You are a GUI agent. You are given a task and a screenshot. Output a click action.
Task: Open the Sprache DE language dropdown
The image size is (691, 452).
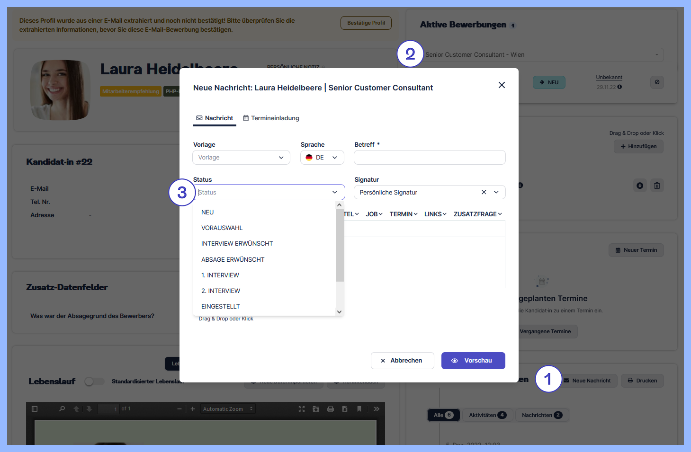pyautogui.click(x=322, y=158)
